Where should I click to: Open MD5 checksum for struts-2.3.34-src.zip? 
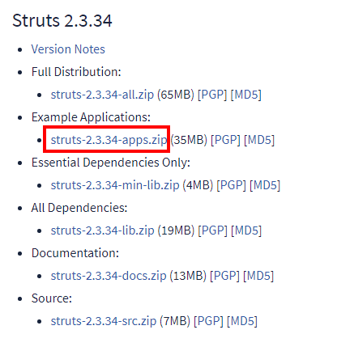tap(242, 321)
